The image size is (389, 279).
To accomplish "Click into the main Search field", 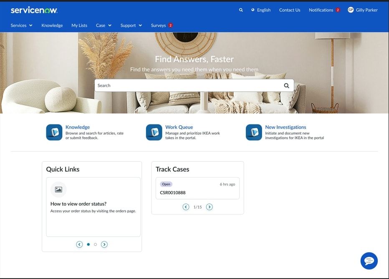I will [194, 85].
